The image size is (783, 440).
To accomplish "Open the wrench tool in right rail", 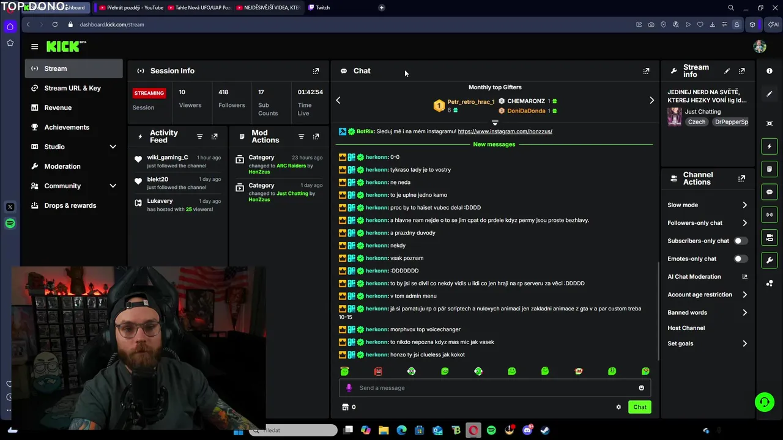I will pos(770,260).
